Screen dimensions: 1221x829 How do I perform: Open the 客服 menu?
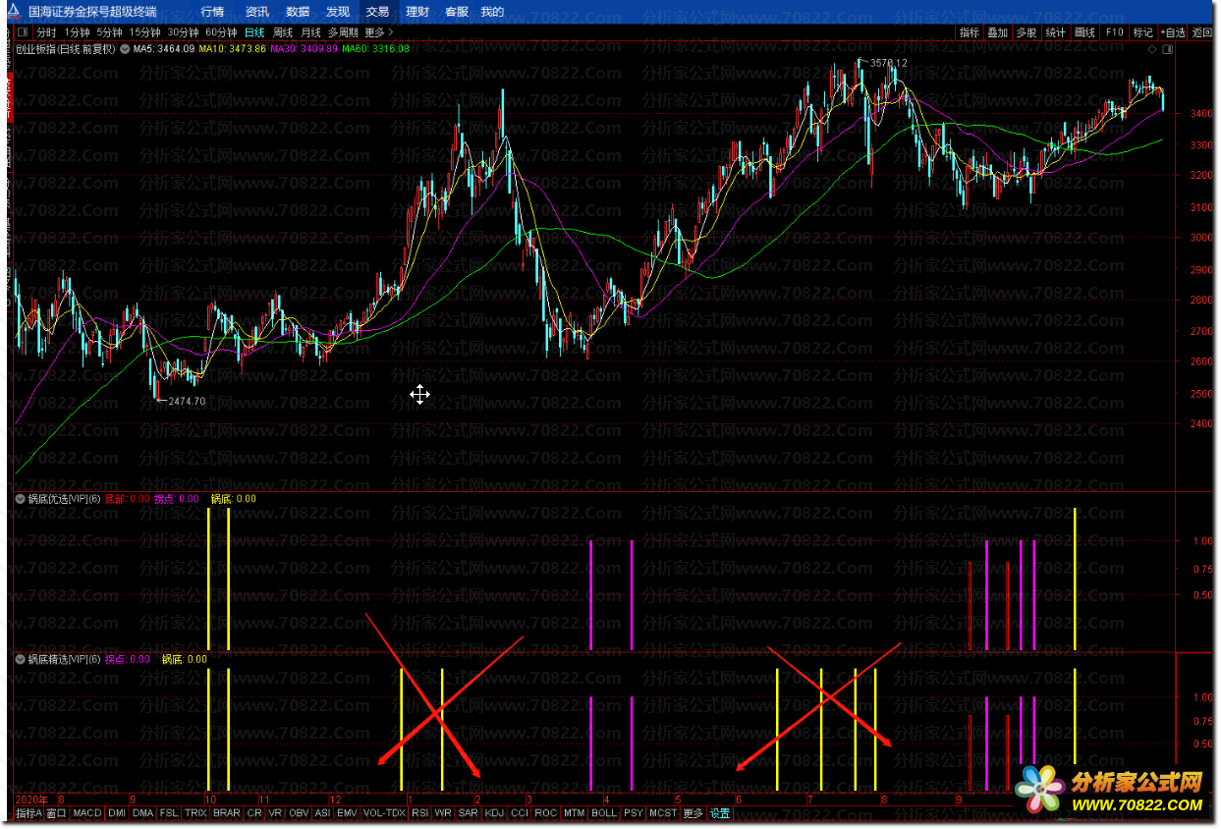457,12
